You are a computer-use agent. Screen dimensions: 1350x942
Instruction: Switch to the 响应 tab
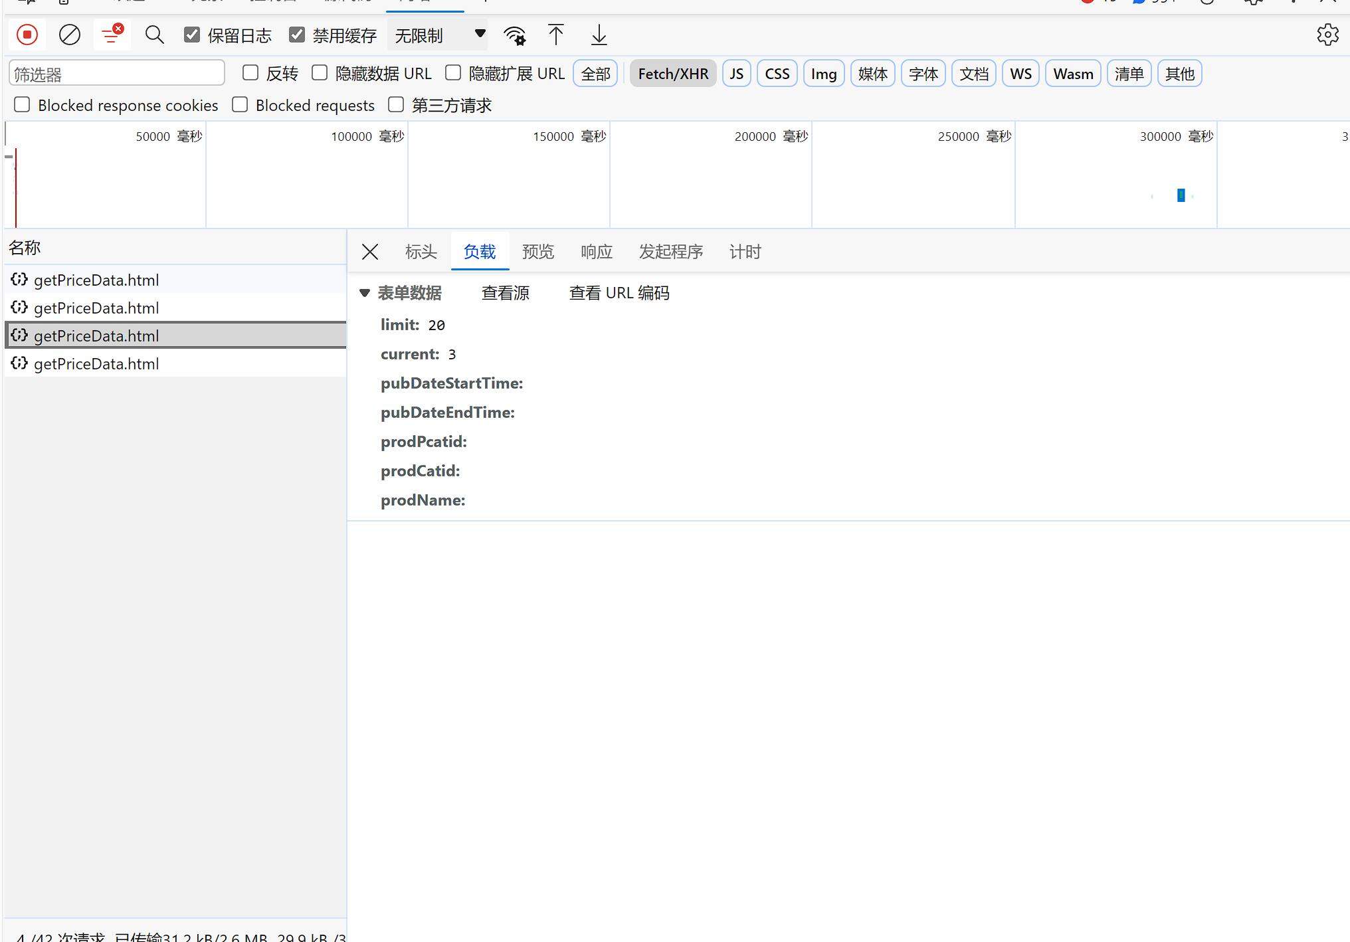pos(596,252)
